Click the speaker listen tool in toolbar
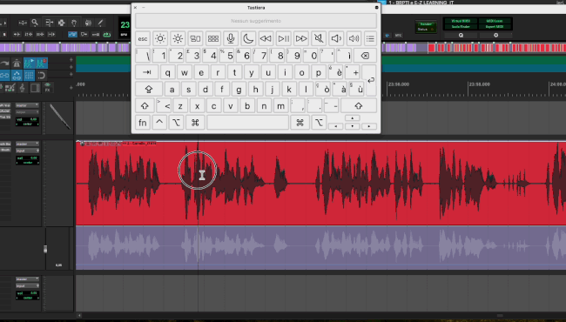This screenshot has height=322, width=566. click(88, 23)
